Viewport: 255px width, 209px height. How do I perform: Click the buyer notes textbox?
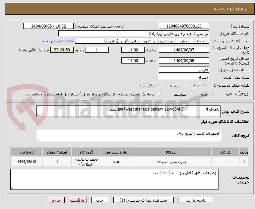point(114,179)
